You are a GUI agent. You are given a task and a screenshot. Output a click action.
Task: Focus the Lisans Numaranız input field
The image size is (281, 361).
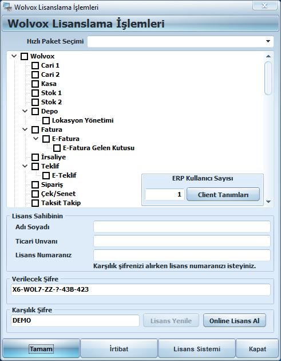(181, 255)
